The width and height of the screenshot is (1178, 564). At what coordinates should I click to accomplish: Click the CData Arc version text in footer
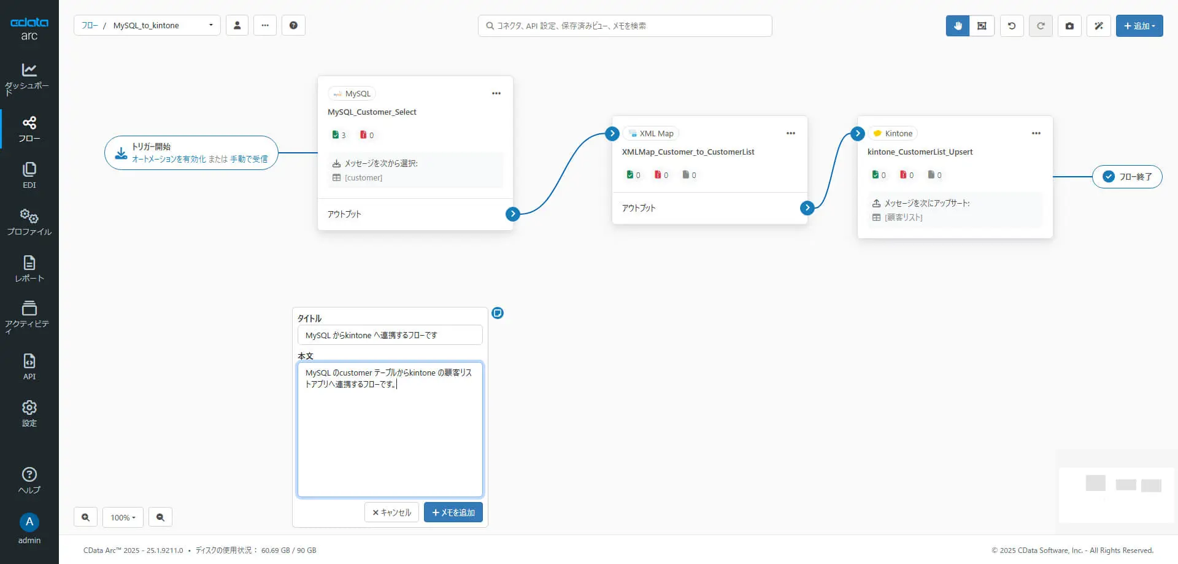(133, 550)
